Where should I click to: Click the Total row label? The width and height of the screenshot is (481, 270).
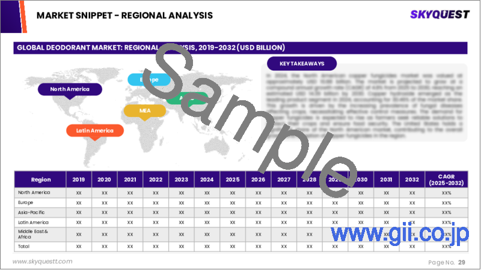coord(23,247)
